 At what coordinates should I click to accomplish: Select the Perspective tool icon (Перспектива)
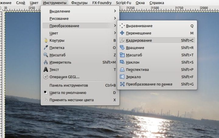122,70
